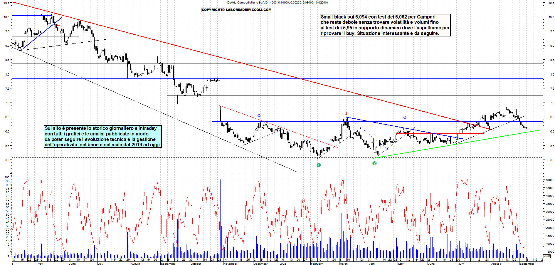Click the November label on the time axis
This screenshot has height=265, width=555.
pyautogui.click(x=230, y=264)
